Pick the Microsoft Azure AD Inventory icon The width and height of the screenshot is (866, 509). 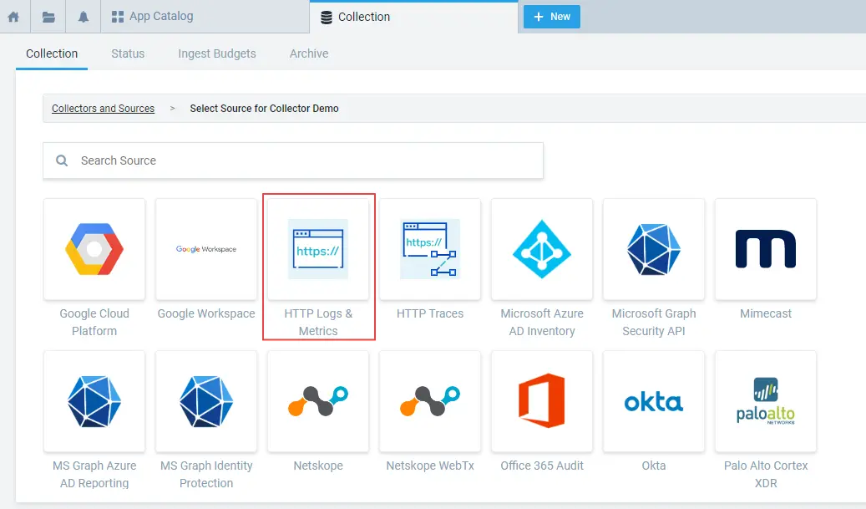pos(542,249)
